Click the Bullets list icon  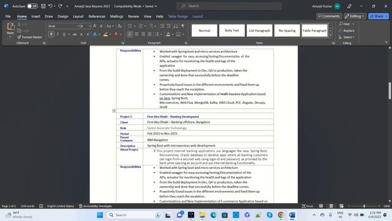click(130, 26)
